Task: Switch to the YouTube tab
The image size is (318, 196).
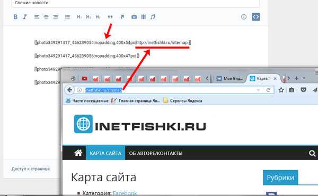Action: click(84, 78)
